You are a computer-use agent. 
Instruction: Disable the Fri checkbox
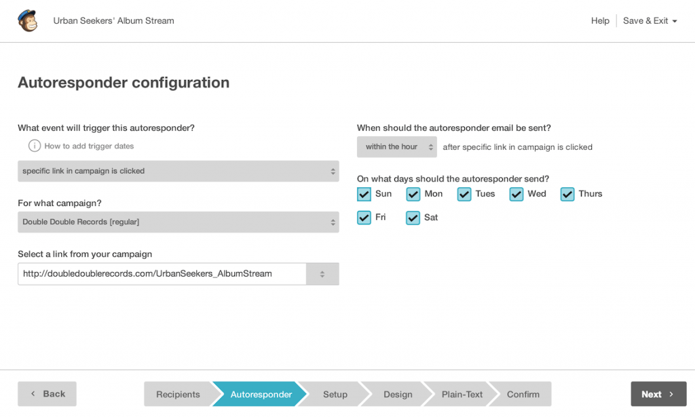(x=364, y=218)
